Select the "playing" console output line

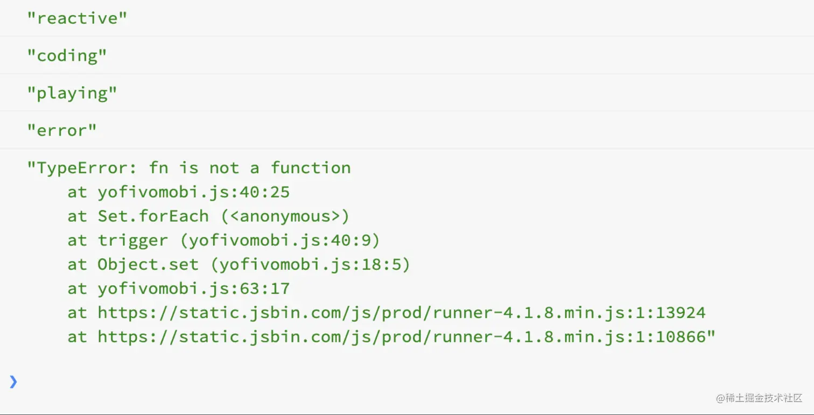tap(407, 93)
